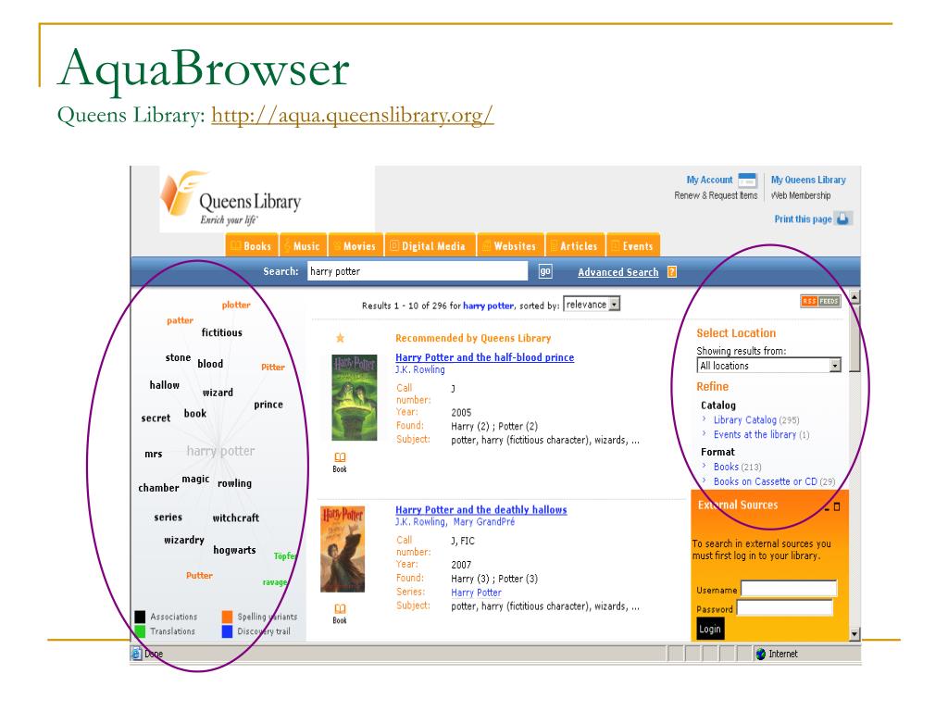Select the word 'fictitious' in the word cloud

click(x=222, y=332)
